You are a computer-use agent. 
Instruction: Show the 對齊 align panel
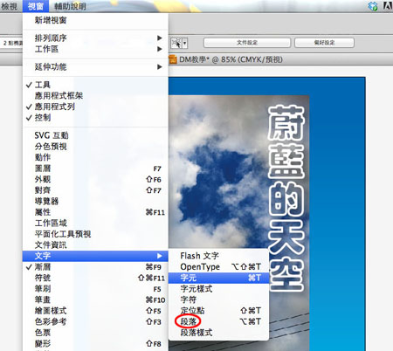tap(95, 190)
